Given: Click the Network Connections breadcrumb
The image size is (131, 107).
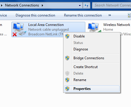Looking at the screenshot, I should [x=22, y=5].
